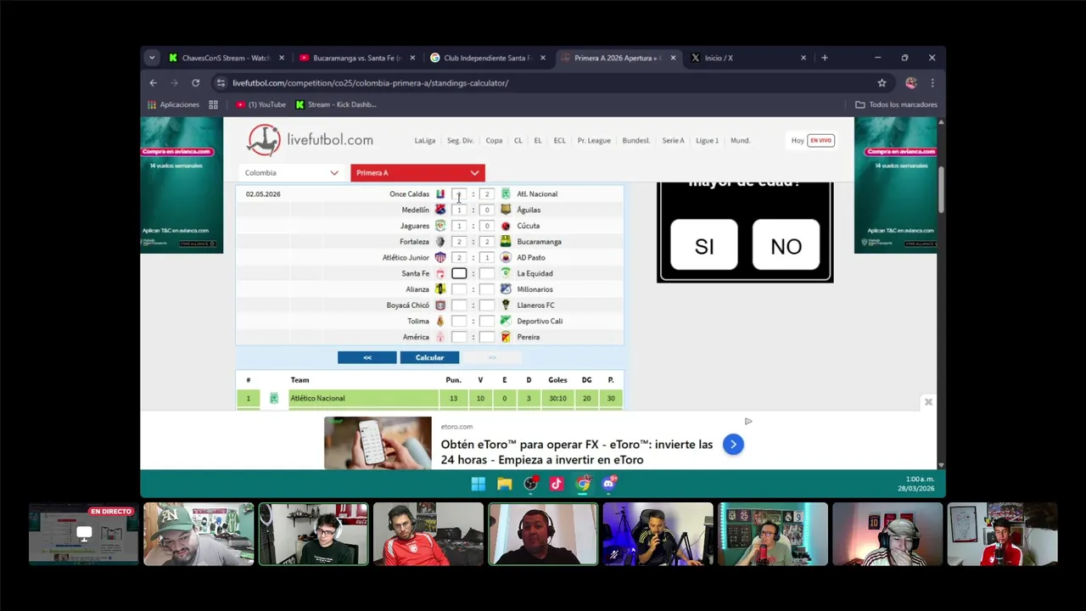Close the bottom ad banner X
1086x611 pixels.
(x=928, y=402)
